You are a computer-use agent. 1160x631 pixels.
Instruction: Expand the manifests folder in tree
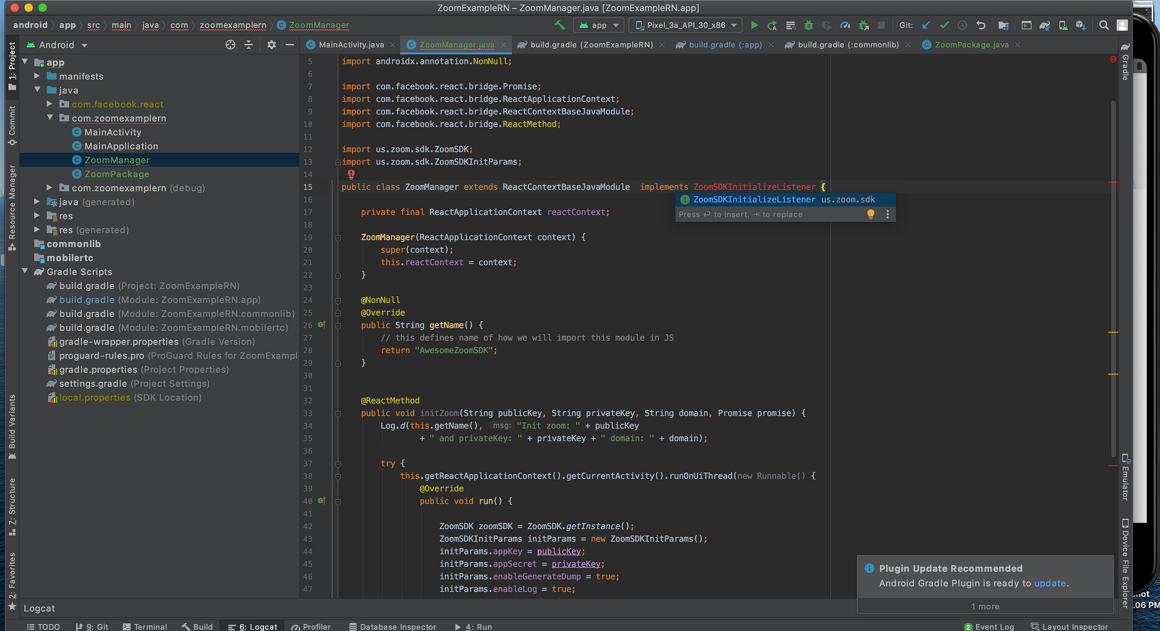[37, 76]
